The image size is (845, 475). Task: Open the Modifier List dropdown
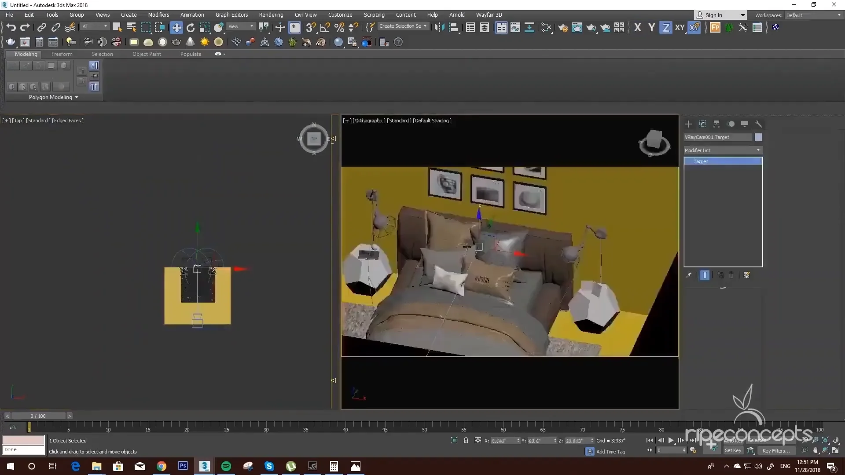coord(723,150)
